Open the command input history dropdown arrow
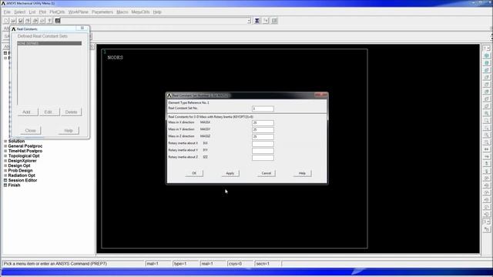This screenshot has width=493, height=277. pos(249,21)
